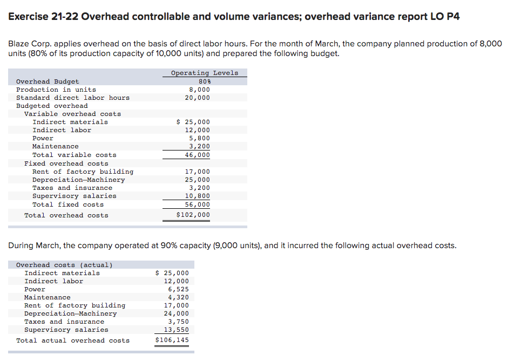Select 'Fixed overhead costs' subheading
Screen dimensions: 507x362
click(66, 163)
